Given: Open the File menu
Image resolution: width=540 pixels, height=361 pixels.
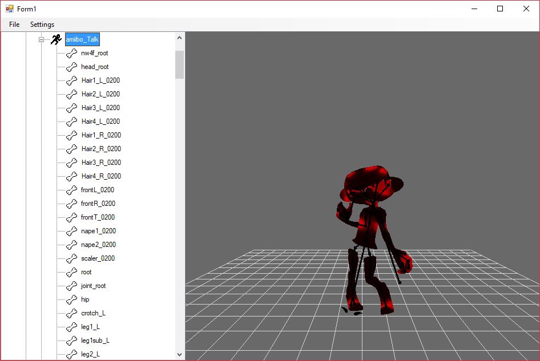Looking at the screenshot, I should [14, 25].
